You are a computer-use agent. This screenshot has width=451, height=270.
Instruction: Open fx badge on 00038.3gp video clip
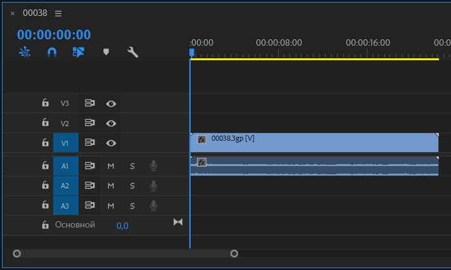(x=201, y=139)
